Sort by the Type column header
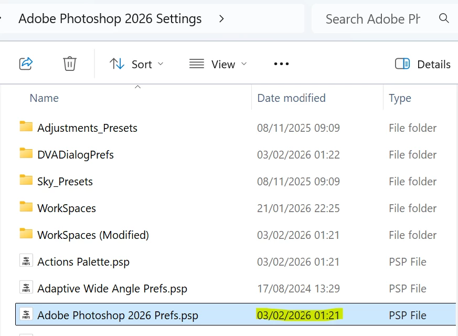Image resolution: width=458 pixels, height=336 pixels. [400, 99]
